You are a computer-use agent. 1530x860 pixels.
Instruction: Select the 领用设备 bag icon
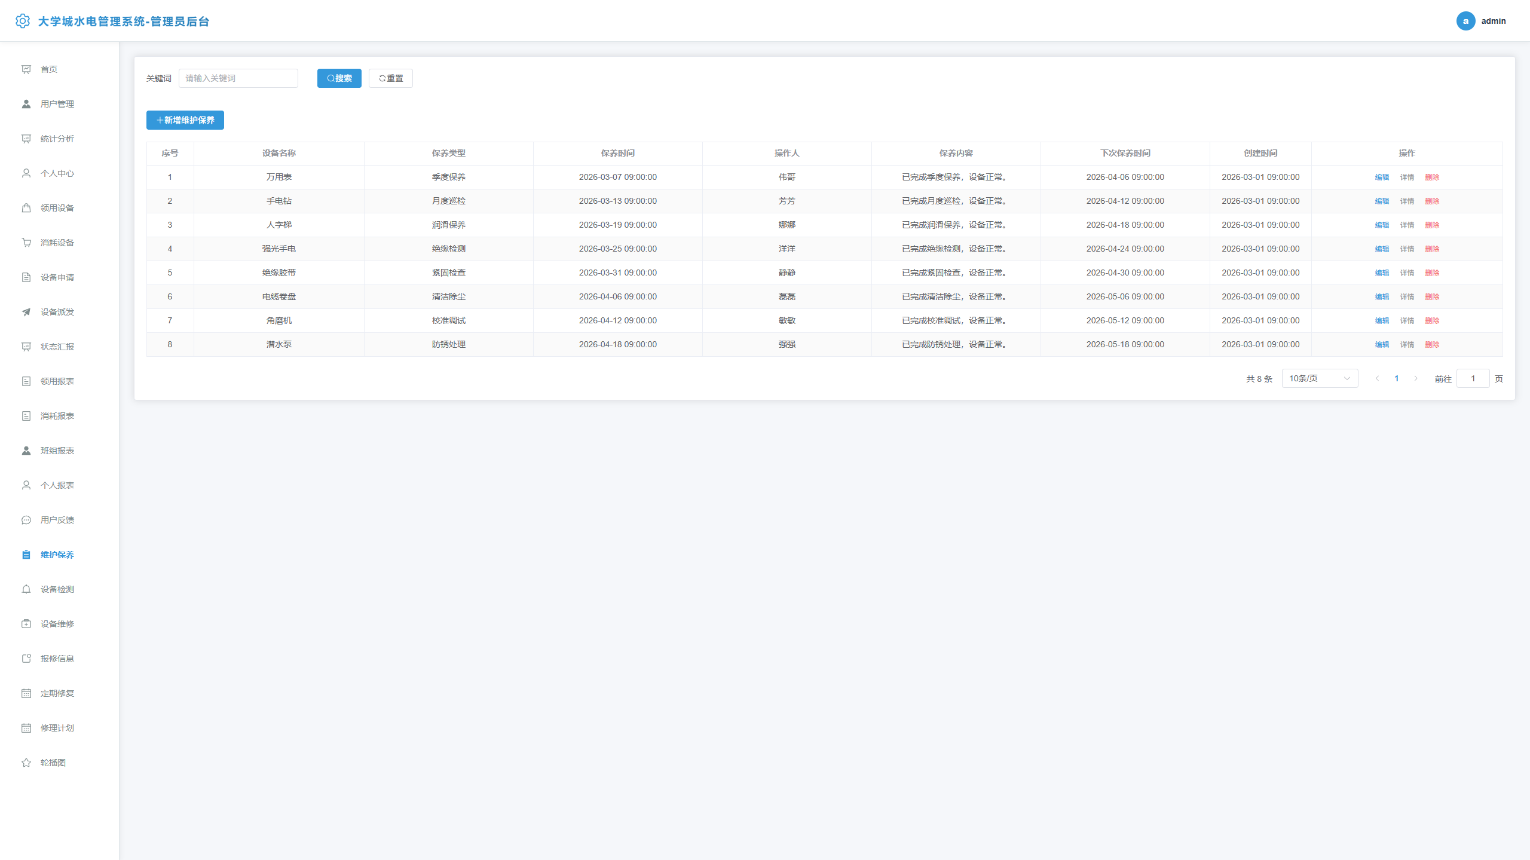[x=26, y=208]
